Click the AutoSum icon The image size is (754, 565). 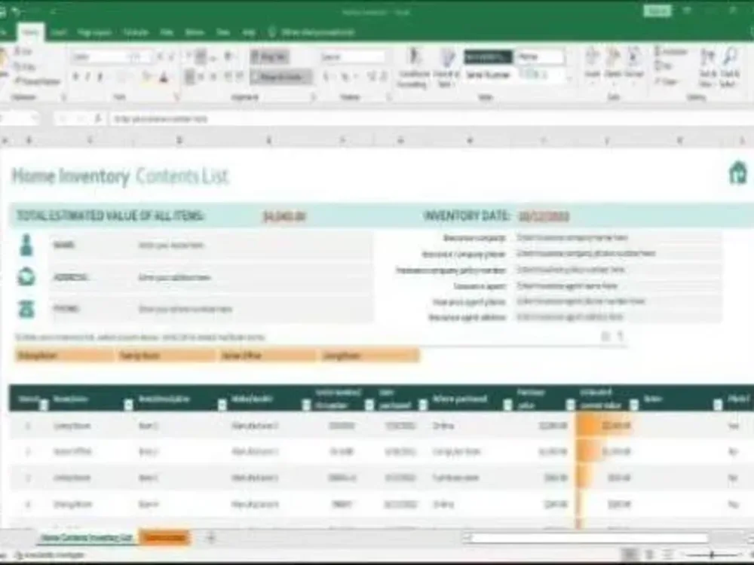pos(670,51)
